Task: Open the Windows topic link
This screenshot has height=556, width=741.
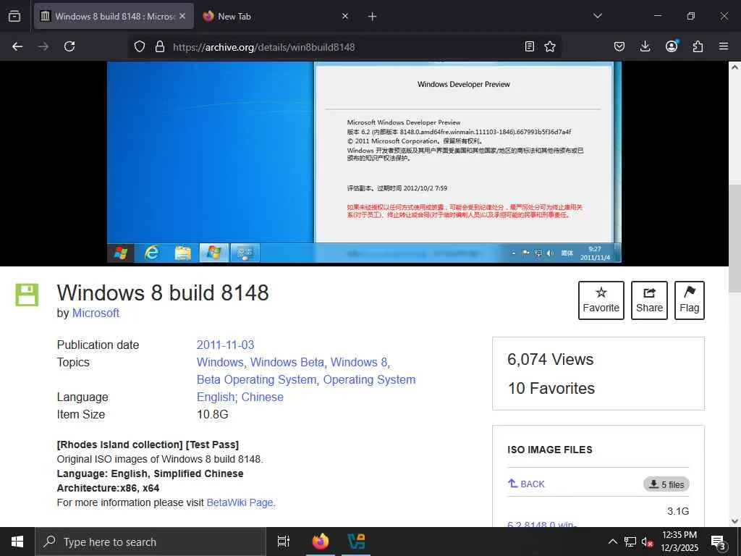Action: click(220, 362)
